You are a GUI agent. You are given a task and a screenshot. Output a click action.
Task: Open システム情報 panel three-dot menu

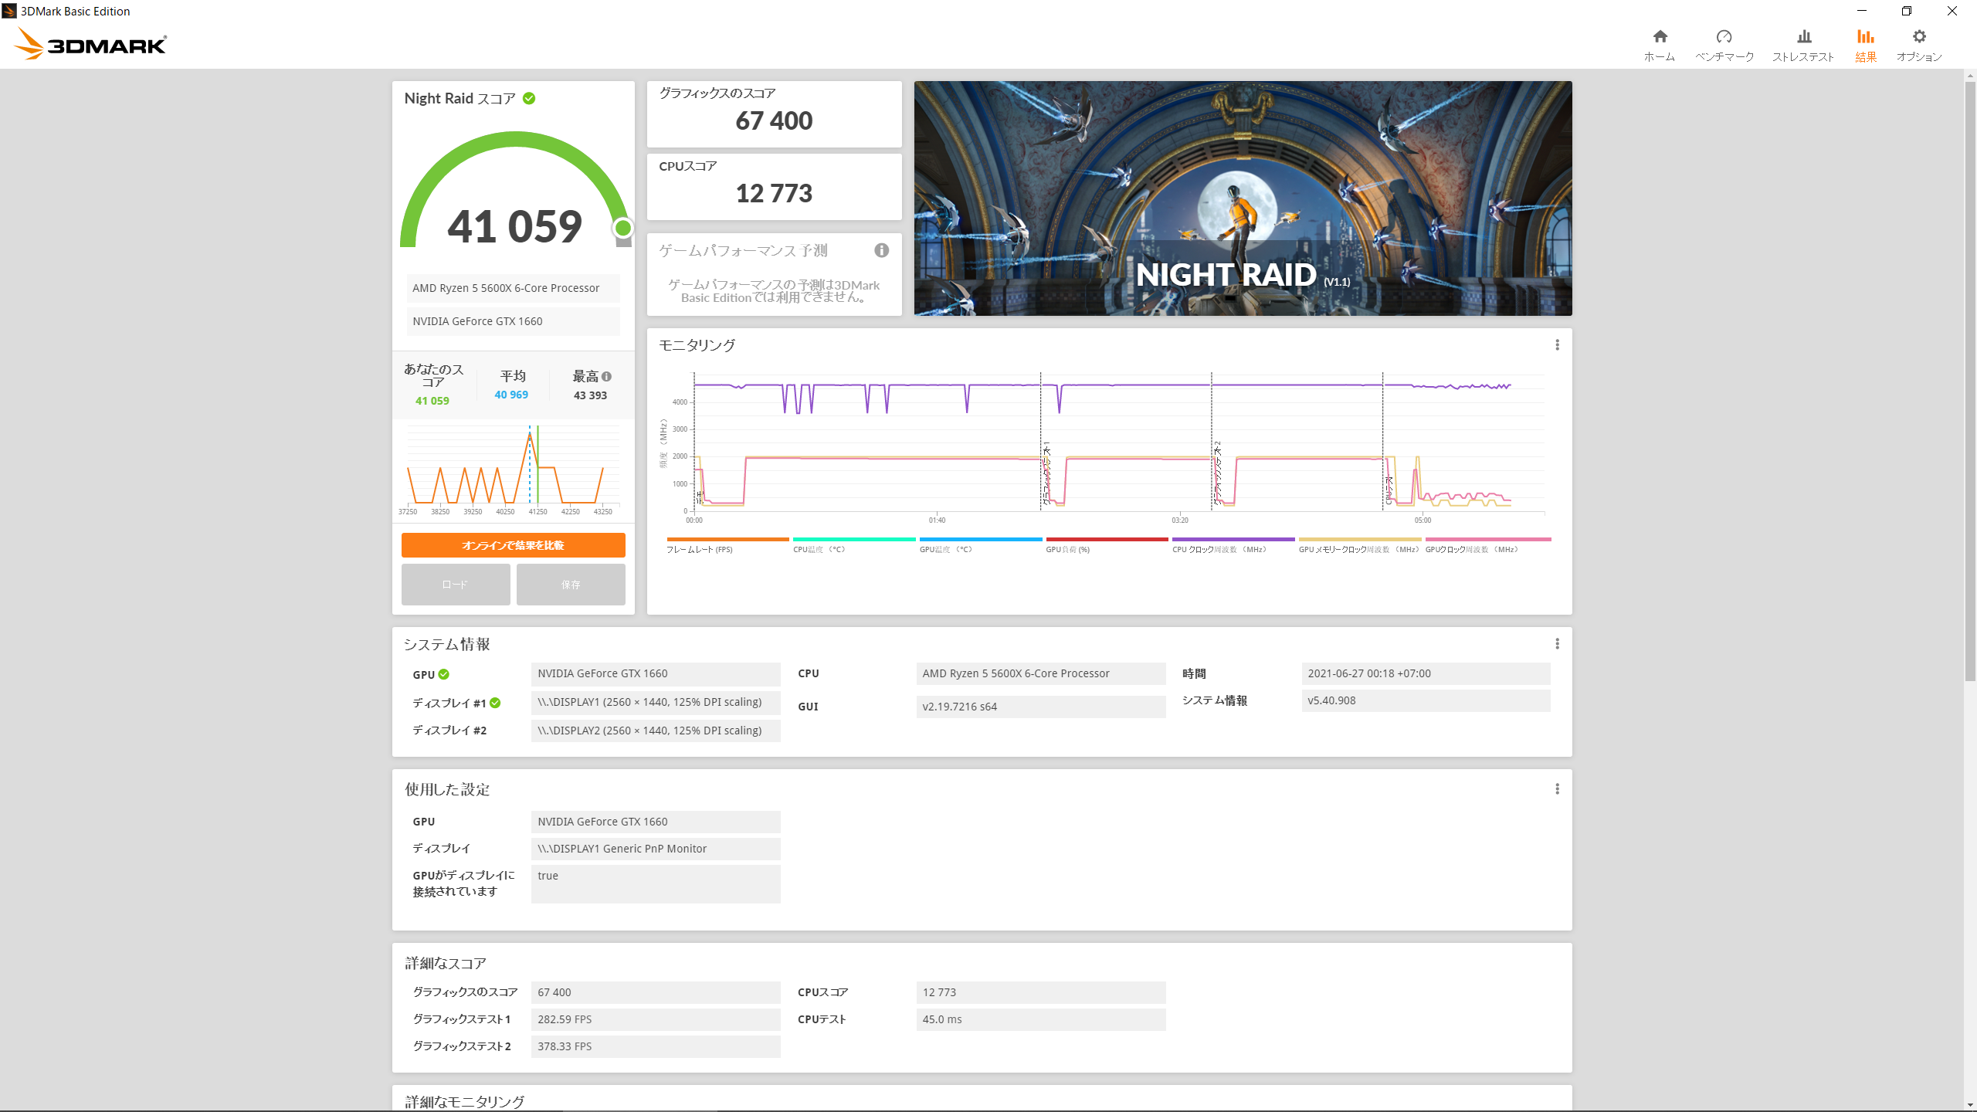(x=1557, y=644)
